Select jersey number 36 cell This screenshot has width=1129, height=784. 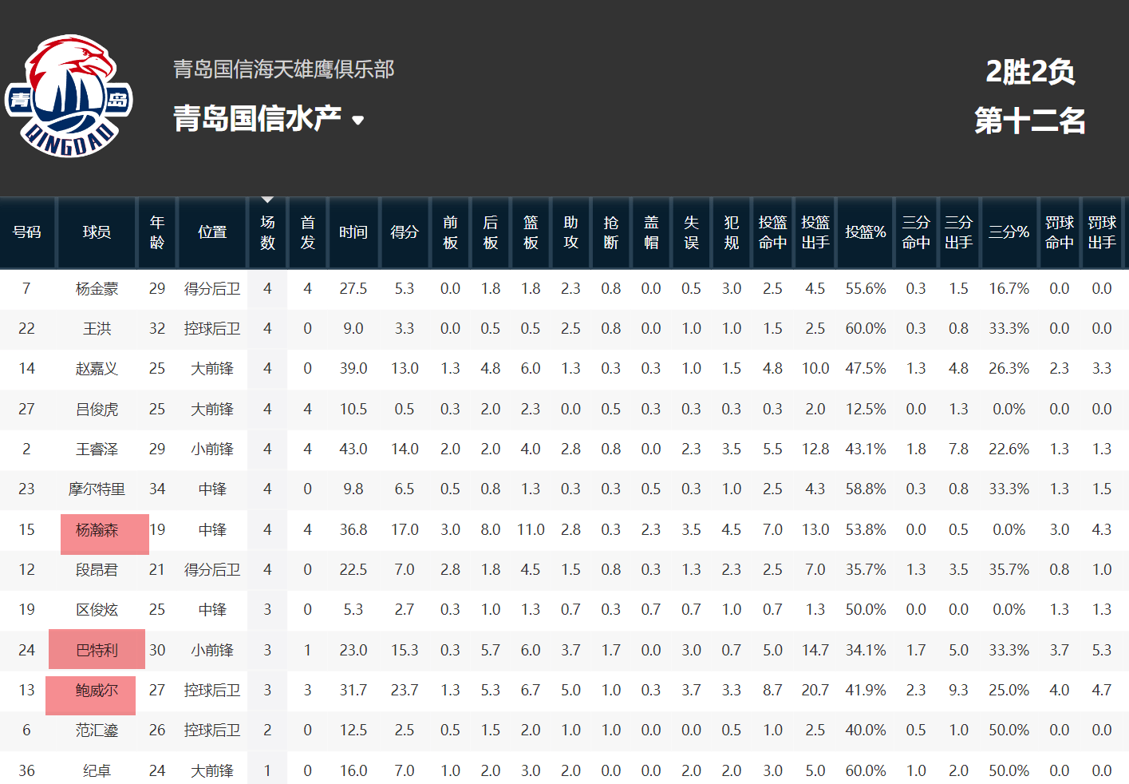[26, 771]
